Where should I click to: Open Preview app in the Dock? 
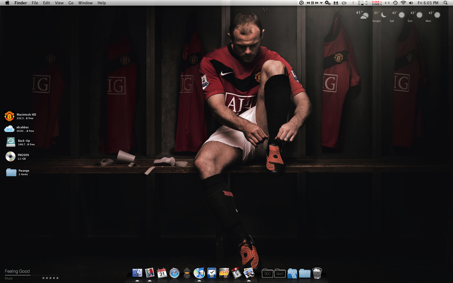tap(249, 273)
